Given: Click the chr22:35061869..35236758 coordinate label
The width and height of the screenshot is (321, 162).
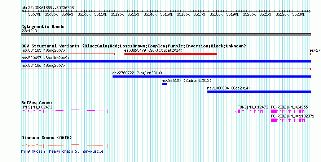Looking at the screenshot, I should [x=48, y=8].
